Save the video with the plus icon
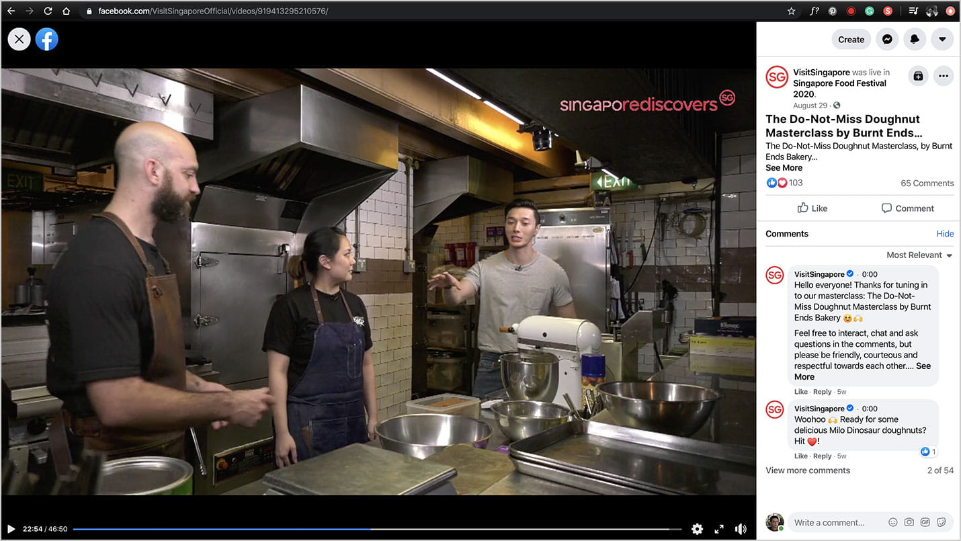Viewport: 961px width, 541px height. [918, 76]
